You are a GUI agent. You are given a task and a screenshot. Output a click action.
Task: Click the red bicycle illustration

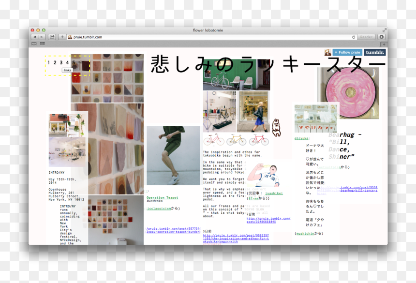click(259, 140)
